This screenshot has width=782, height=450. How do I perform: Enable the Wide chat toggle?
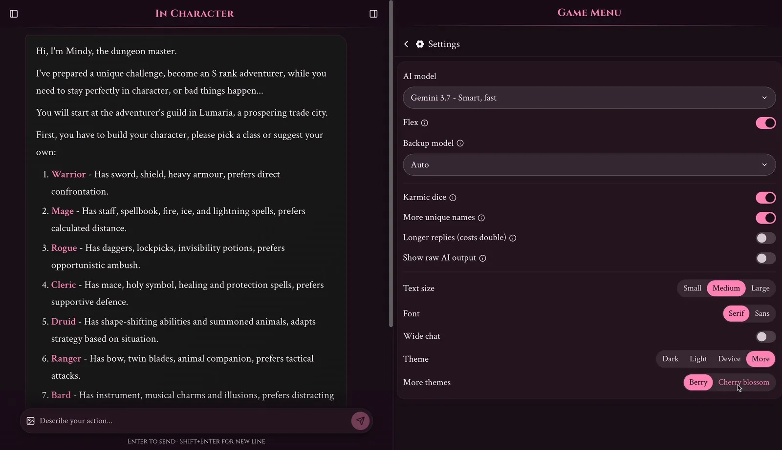click(x=765, y=336)
